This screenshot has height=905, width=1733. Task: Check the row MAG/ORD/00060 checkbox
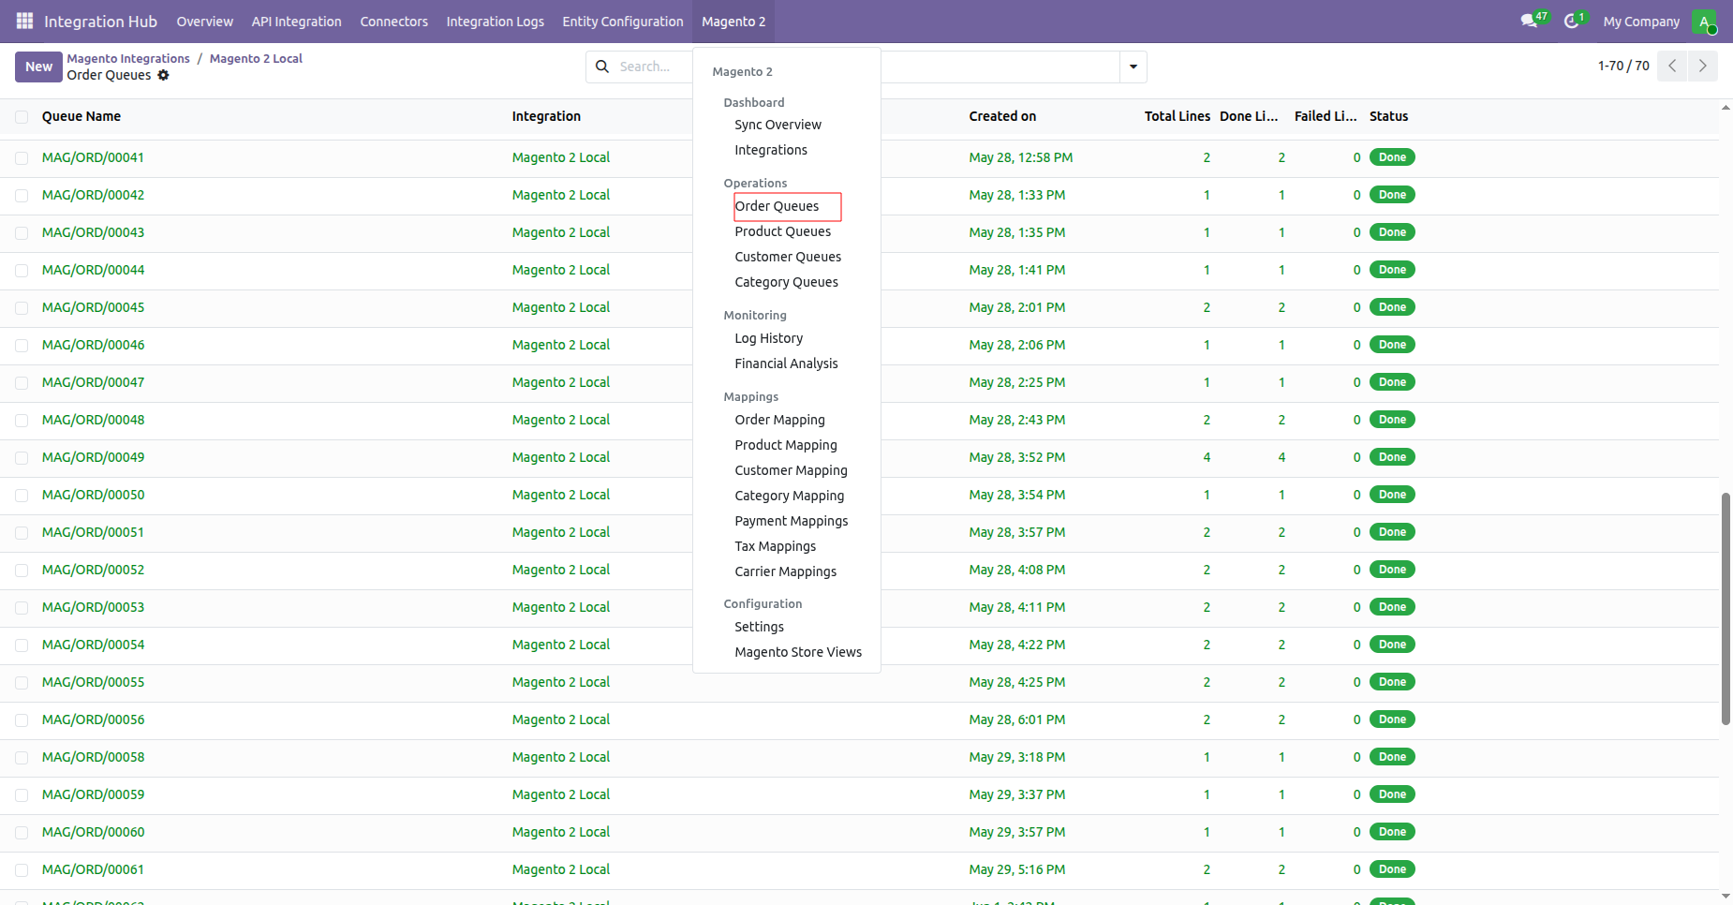pyautogui.click(x=22, y=833)
